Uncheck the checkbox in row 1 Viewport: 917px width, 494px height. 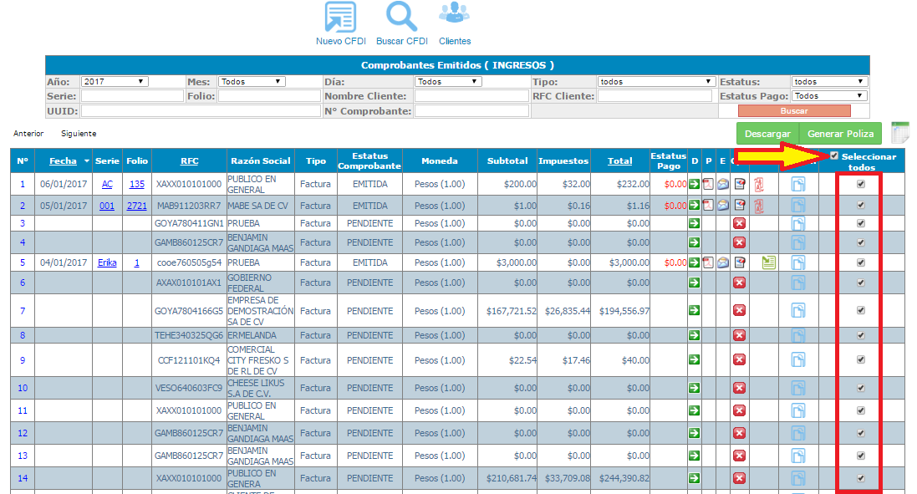(x=861, y=184)
